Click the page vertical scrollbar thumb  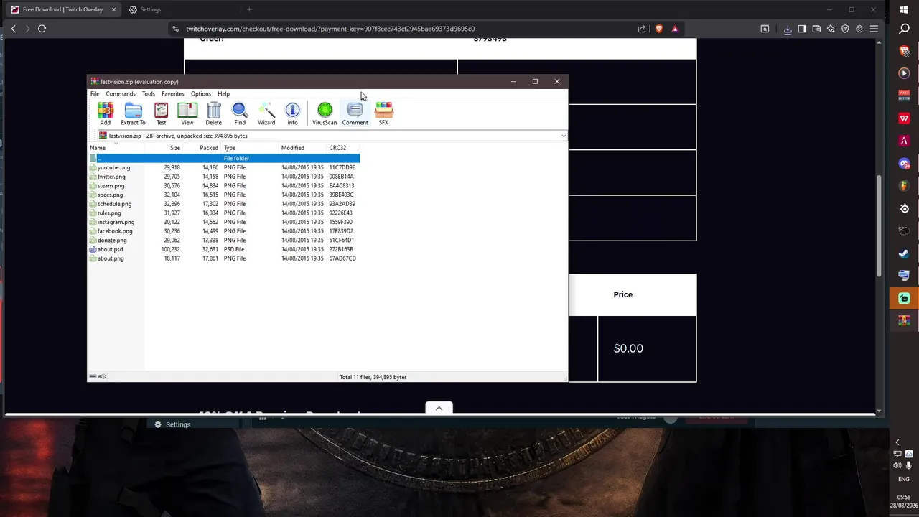coord(879,225)
